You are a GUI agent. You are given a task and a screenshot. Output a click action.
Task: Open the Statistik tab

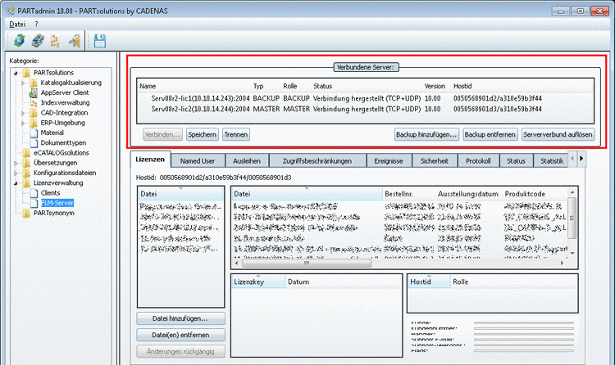552,161
